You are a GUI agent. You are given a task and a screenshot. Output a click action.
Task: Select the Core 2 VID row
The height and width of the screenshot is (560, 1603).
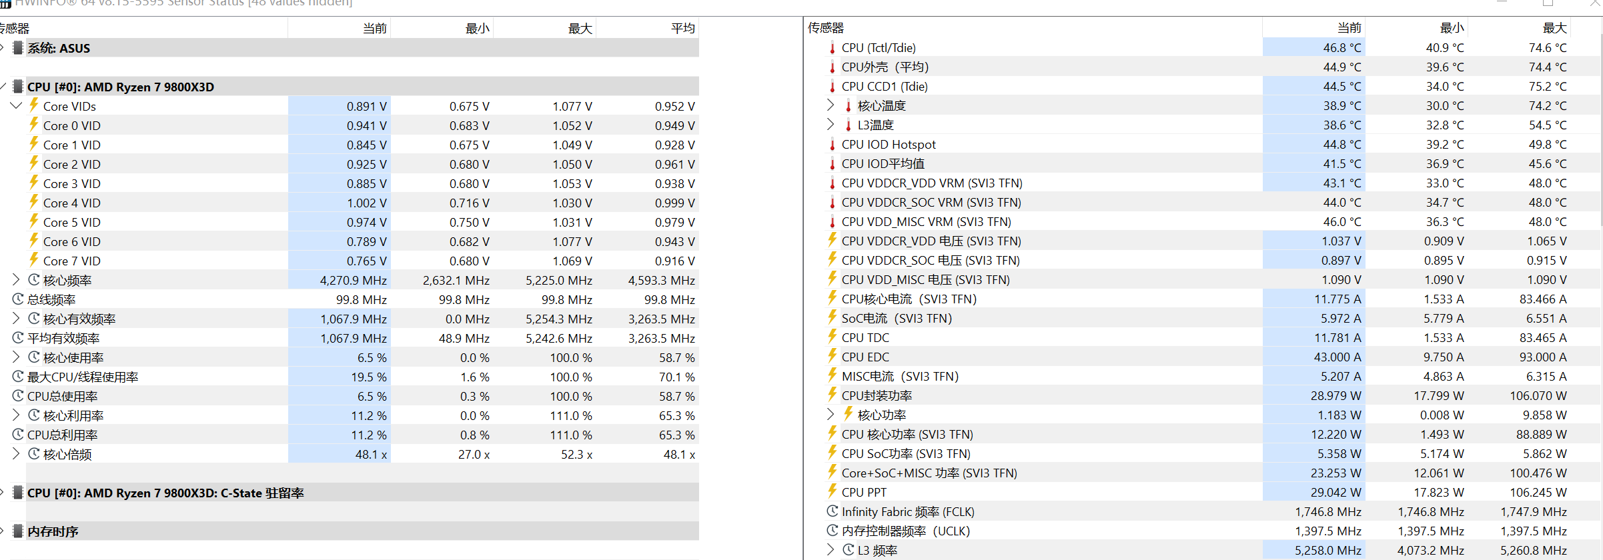[x=350, y=163]
